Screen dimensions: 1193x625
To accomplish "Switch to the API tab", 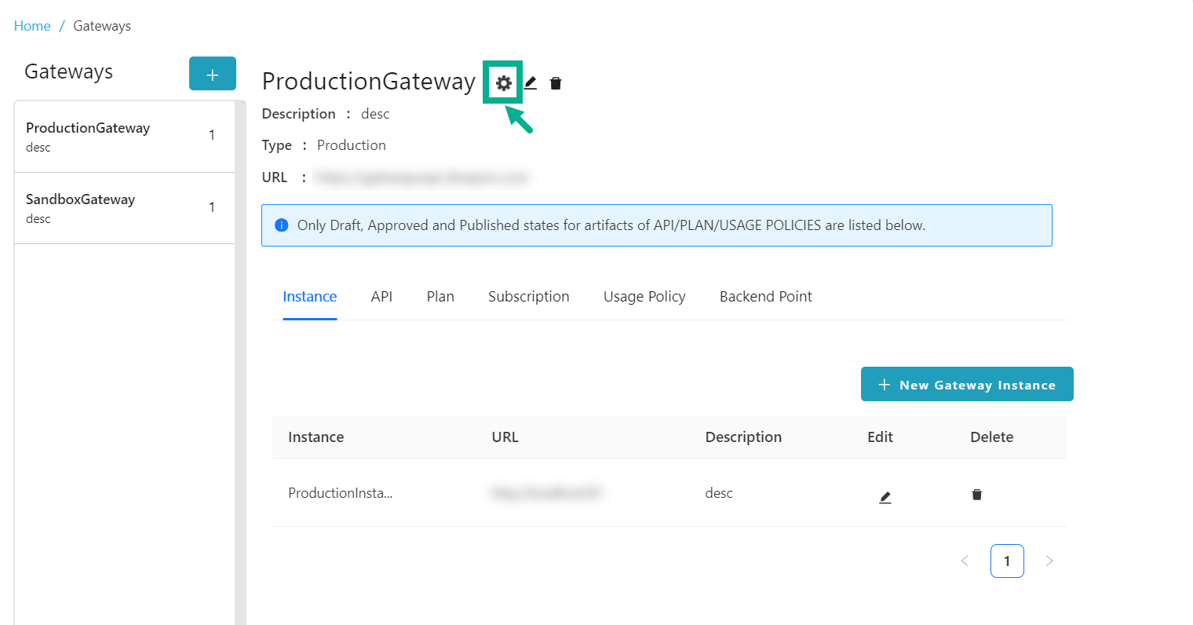I will click(x=381, y=297).
